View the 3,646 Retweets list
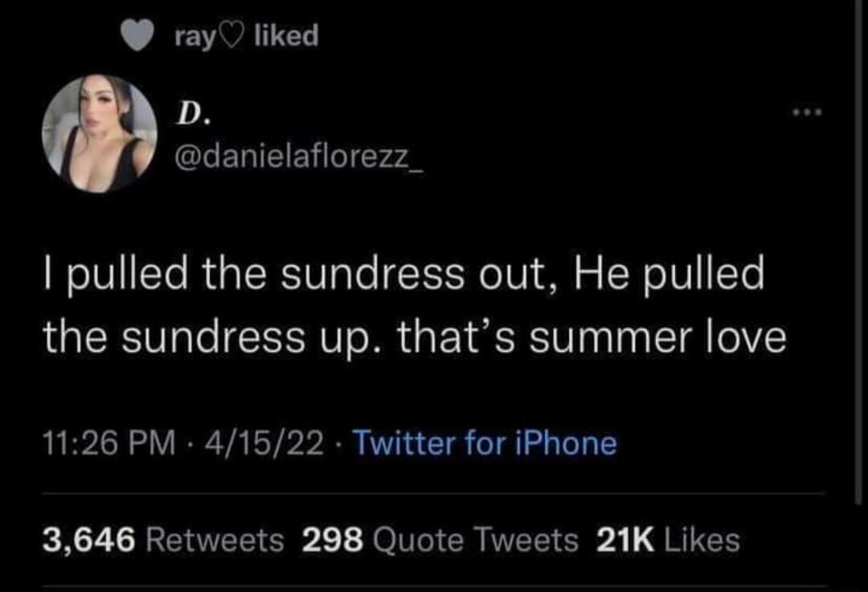This screenshot has height=592, width=868. pyautogui.click(x=163, y=541)
